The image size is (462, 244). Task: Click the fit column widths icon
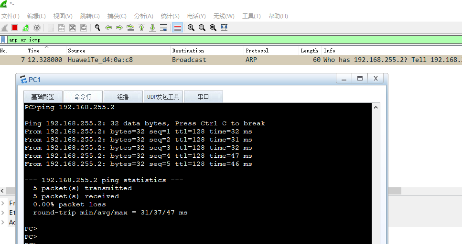224,28
